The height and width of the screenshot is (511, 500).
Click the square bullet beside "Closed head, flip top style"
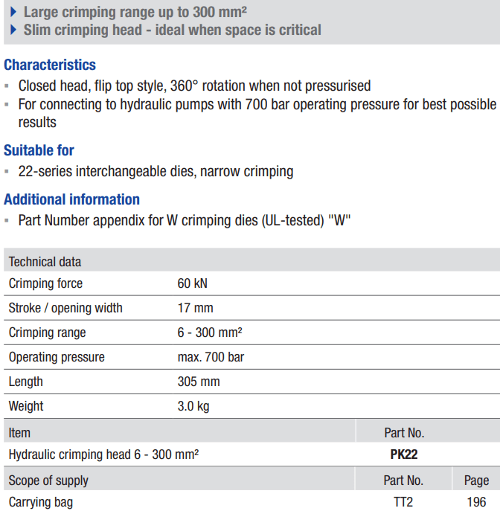(7, 86)
